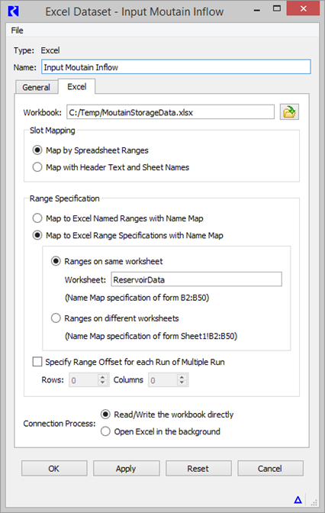Click the OK button
325x513 pixels.
point(54,469)
